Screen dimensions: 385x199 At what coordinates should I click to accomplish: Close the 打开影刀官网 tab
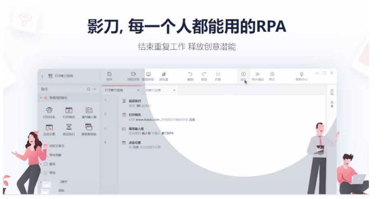click(138, 90)
